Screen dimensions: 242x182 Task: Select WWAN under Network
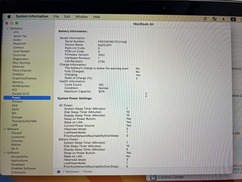[x=16, y=145]
